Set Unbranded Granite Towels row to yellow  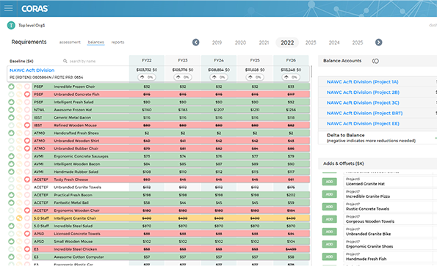tap(19, 188)
